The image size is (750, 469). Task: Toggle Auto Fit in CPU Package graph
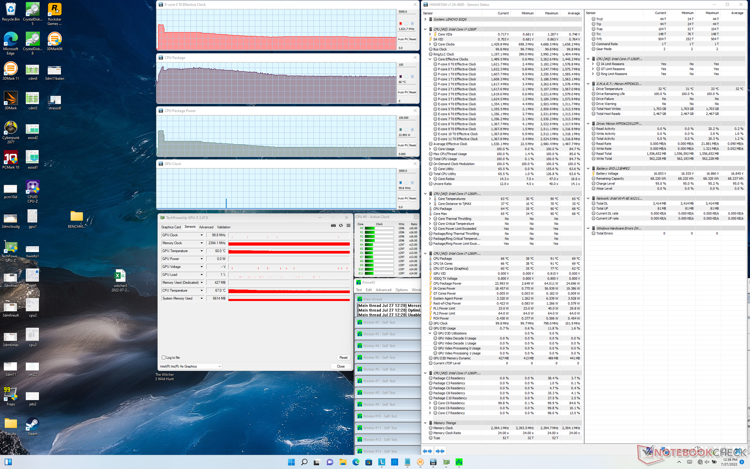(403, 92)
